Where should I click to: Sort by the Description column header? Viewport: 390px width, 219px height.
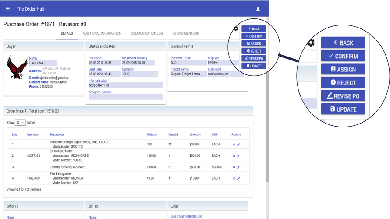click(57, 134)
